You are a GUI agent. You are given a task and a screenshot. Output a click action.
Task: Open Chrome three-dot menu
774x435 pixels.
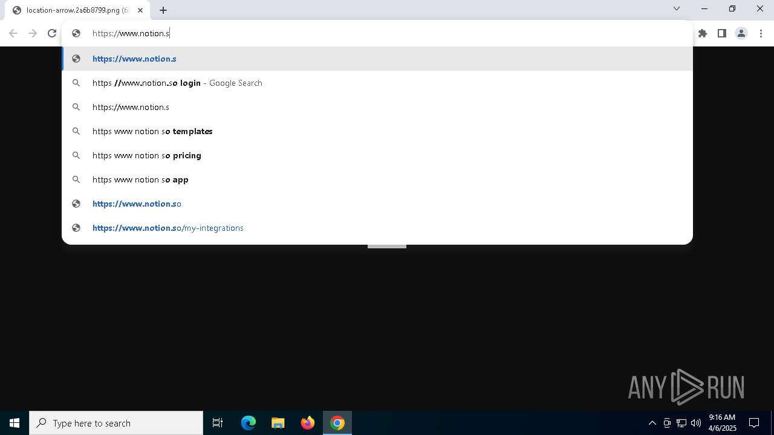[761, 33]
